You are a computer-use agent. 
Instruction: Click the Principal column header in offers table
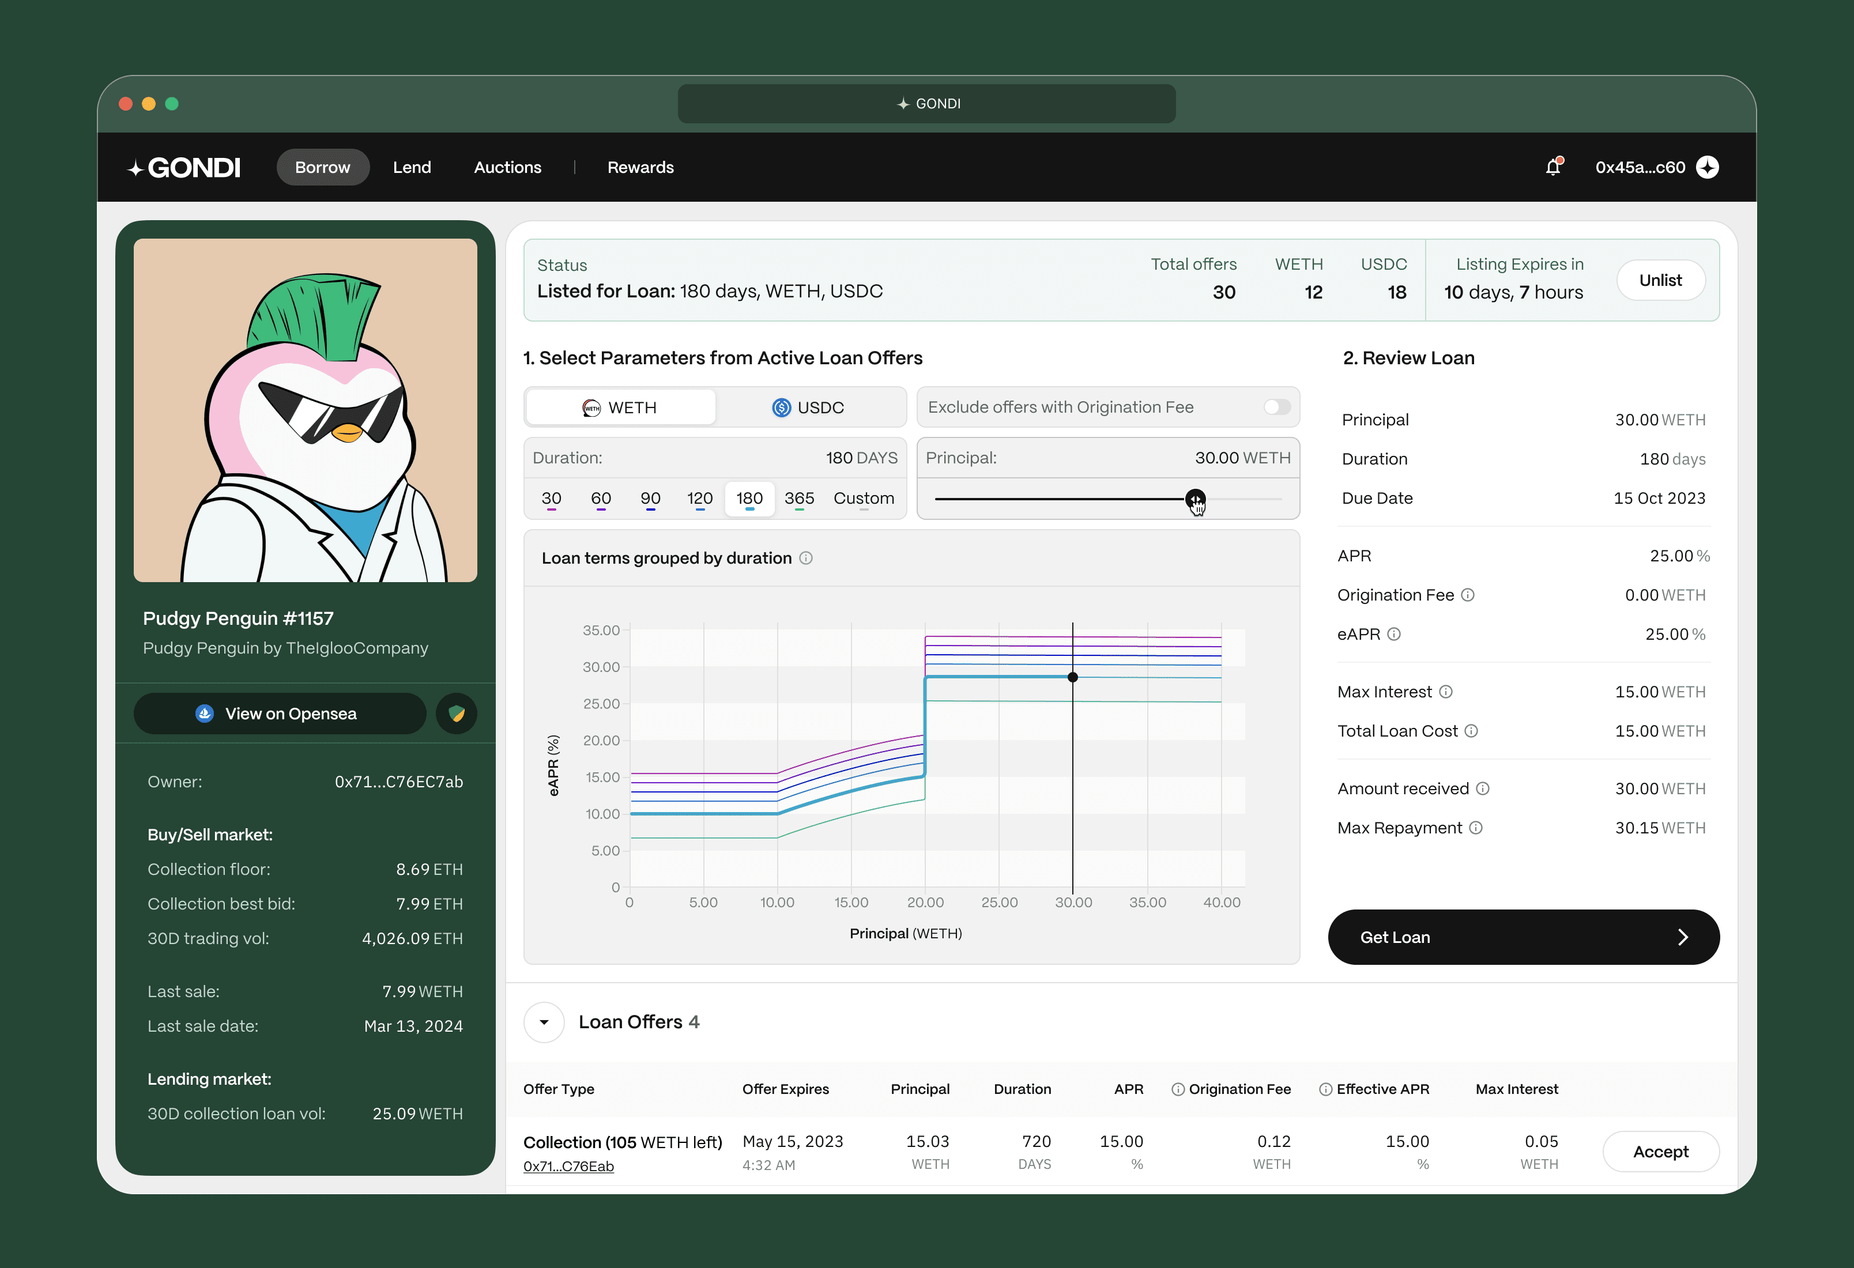coord(920,1089)
